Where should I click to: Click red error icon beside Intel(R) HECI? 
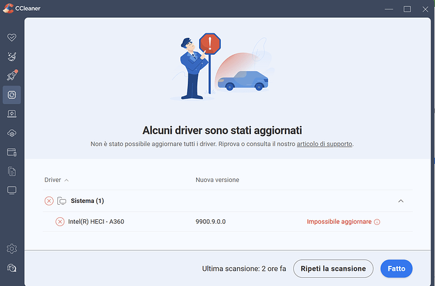point(60,222)
